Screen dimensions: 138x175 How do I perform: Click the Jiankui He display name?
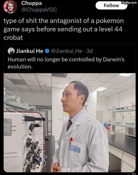(x=30, y=51)
